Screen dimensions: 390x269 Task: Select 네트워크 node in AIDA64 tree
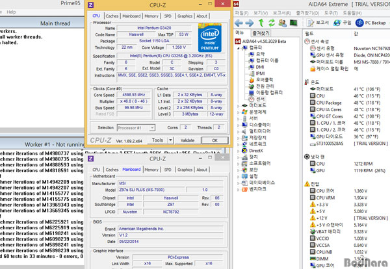point(254,144)
